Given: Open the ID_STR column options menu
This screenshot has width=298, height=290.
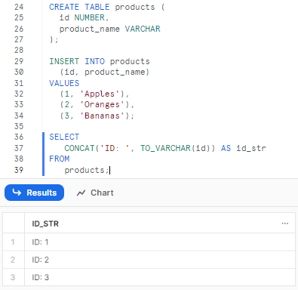Looking at the screenshot, I should click(284, 224).
